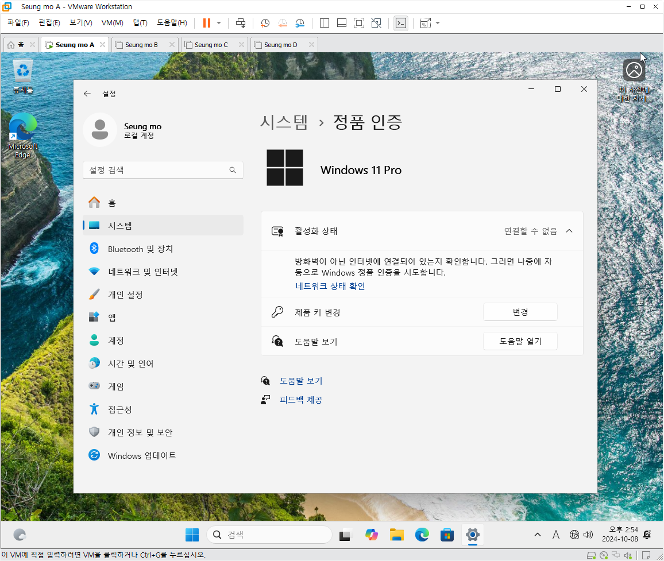Open the Snapshot Manager icon

coord(300,23)
